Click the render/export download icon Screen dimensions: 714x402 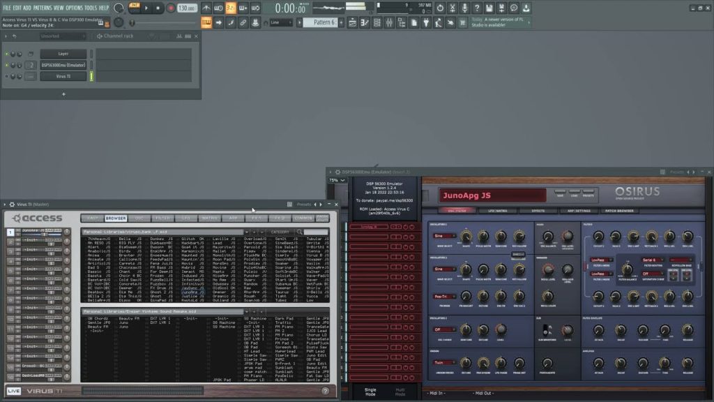click(x=526, y=8)
